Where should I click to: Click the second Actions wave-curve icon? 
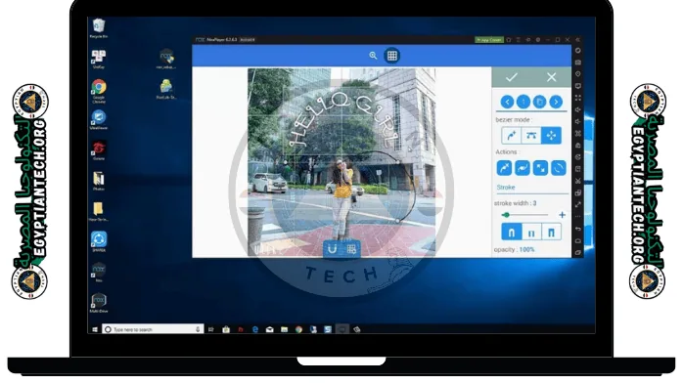[x=523, y=168]
